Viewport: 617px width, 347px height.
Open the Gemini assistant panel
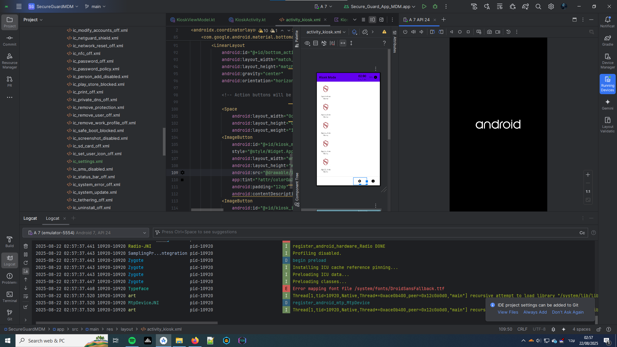click(607, 105)
